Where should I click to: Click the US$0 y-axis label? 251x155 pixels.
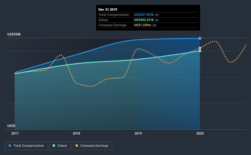click(11, 126)
